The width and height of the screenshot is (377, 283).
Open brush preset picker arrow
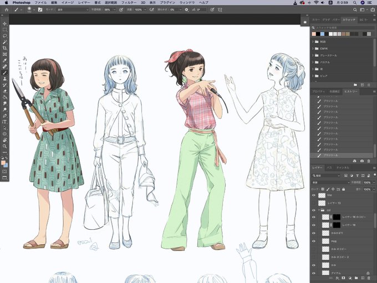34,10
